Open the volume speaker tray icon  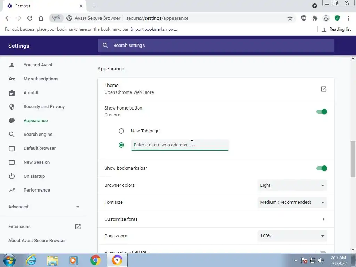click(x=321, y=260)
